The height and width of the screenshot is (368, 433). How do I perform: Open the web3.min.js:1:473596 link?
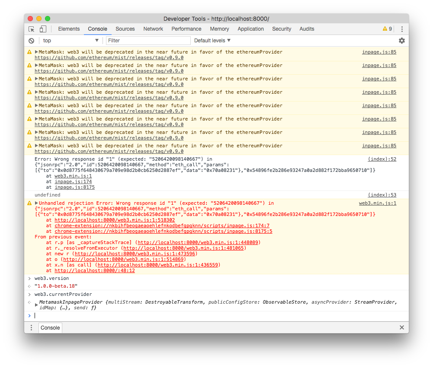pyautogui.click(x=135, y=254)
